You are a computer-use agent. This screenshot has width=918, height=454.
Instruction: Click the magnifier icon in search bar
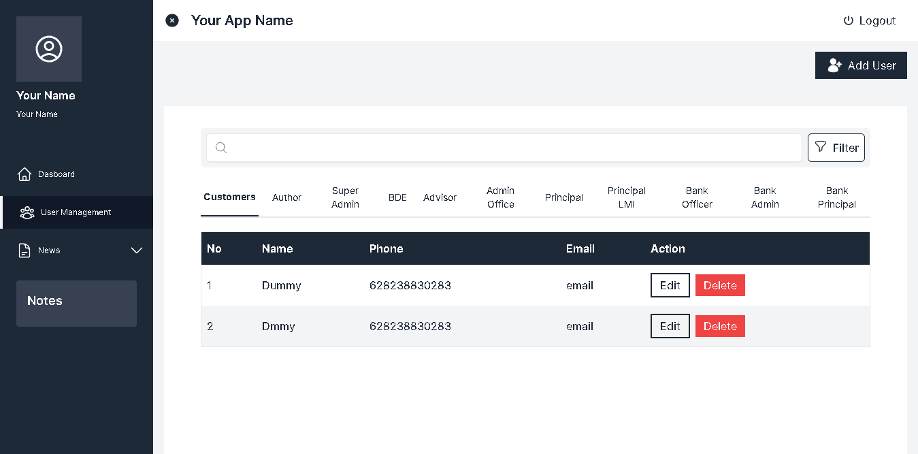pos(220,148)
